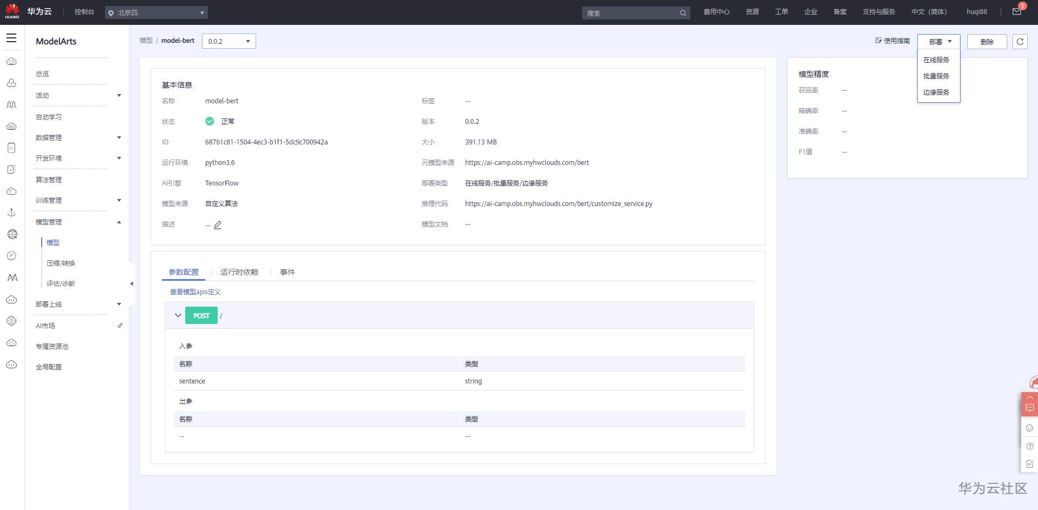The height and width of the screenshot is (510, 1038).
Task: Open 资源 in the top bar
Action: (x=752, y=12)
